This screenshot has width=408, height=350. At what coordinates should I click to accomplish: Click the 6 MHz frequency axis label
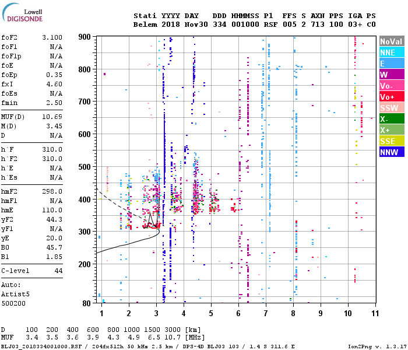tap(238, 313)
